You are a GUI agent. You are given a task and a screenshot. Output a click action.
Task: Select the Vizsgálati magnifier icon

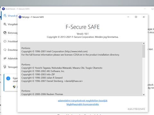coord(5,24)
